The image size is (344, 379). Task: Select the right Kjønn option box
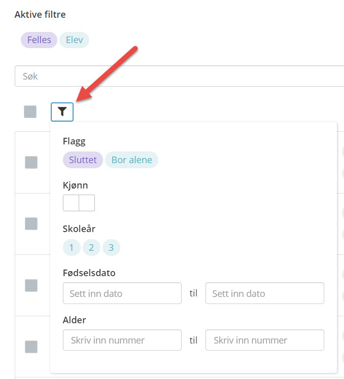[87, 203]
